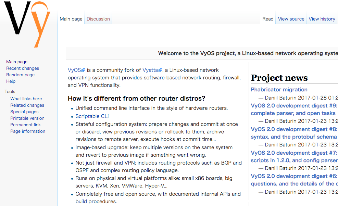Open VyOS 2.0 development digest #6

click(294, 180)
